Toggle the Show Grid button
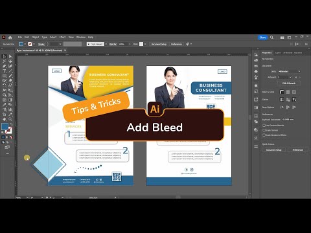The image size is (311, 233). [x=288, y=92]
